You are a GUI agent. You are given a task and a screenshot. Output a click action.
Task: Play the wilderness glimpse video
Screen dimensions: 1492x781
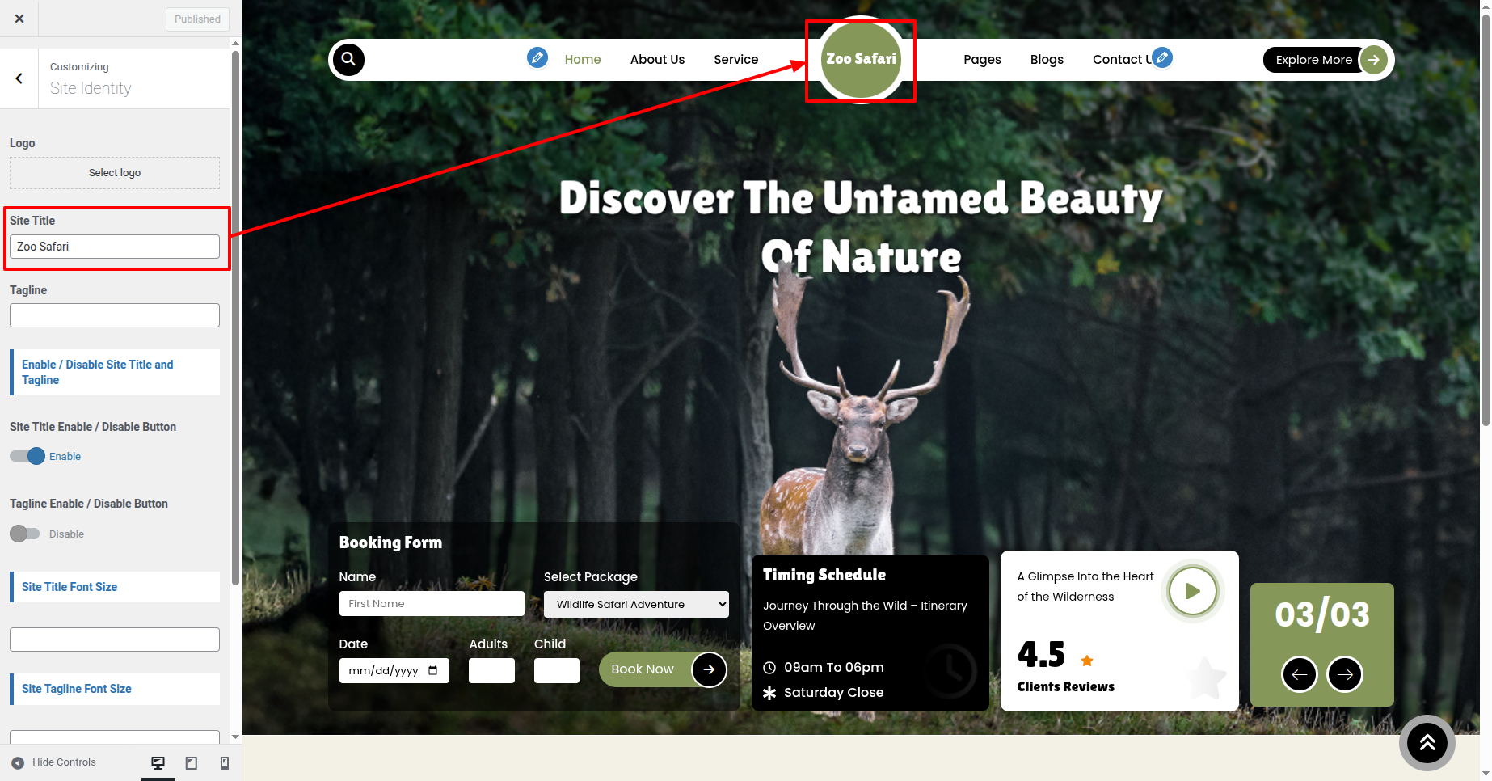[1192, 591]
